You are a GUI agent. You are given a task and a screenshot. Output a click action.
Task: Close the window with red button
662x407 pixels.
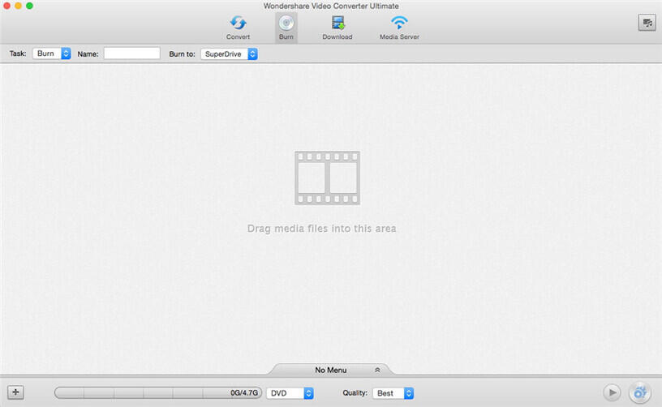tap(6, 6)
